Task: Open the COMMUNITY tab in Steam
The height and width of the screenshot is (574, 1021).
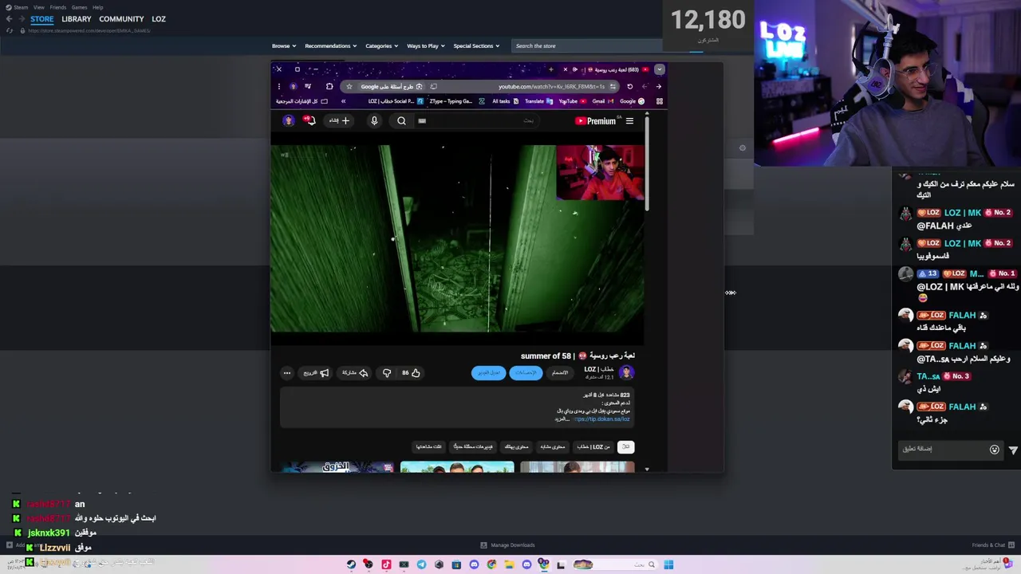Action: coord(121,19)
